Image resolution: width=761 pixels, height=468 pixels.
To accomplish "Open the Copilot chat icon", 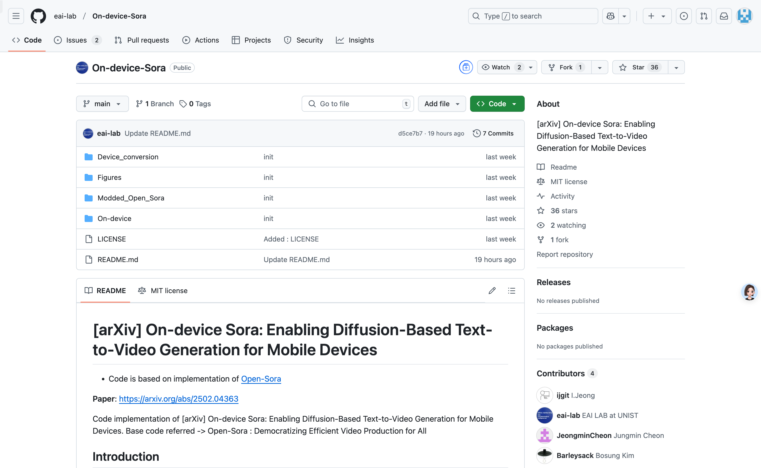I will pos(610,16).
